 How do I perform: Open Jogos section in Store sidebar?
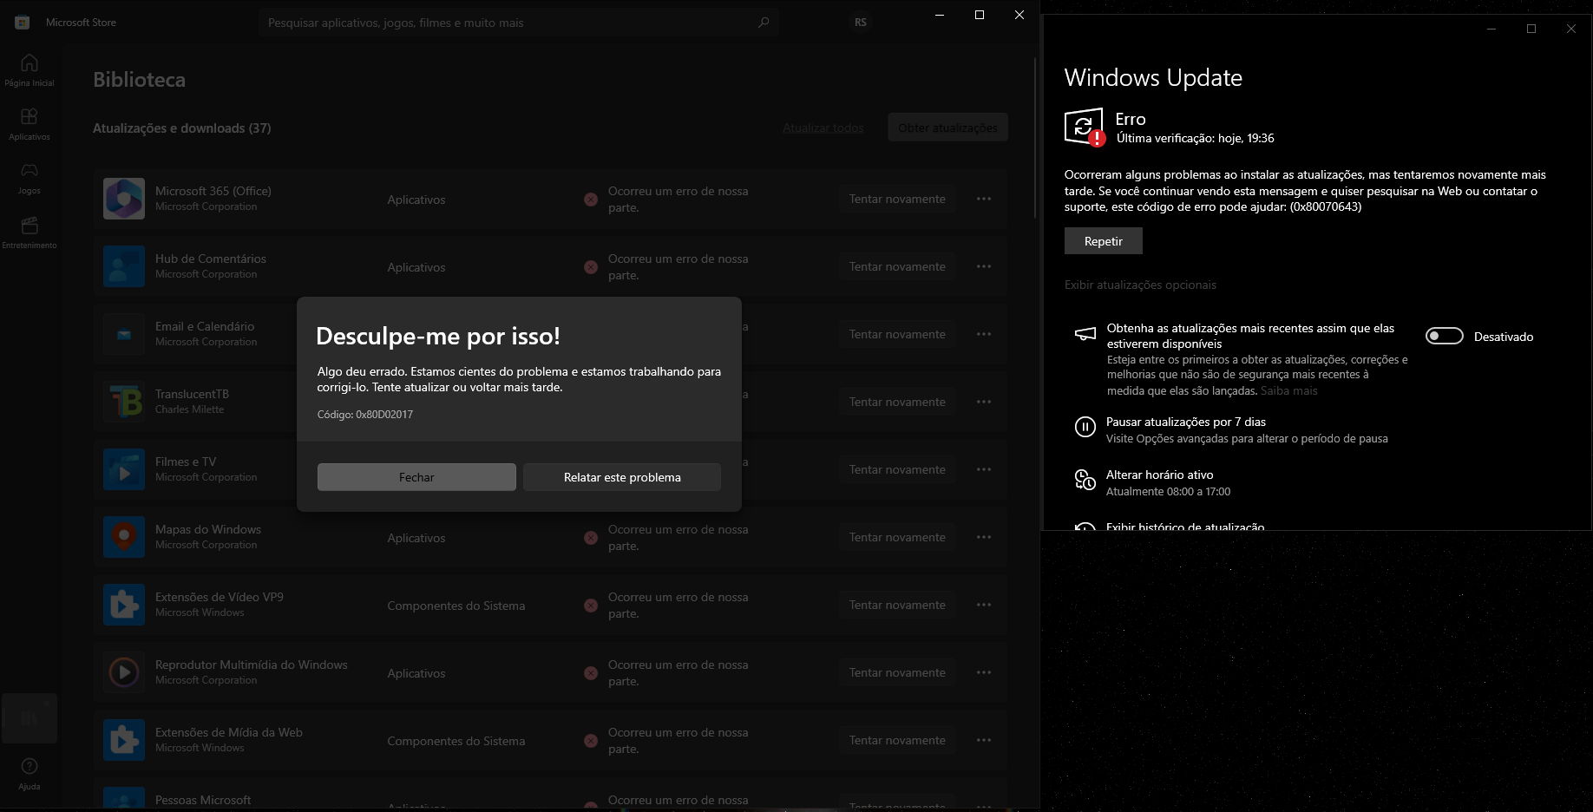pos(29,178)
